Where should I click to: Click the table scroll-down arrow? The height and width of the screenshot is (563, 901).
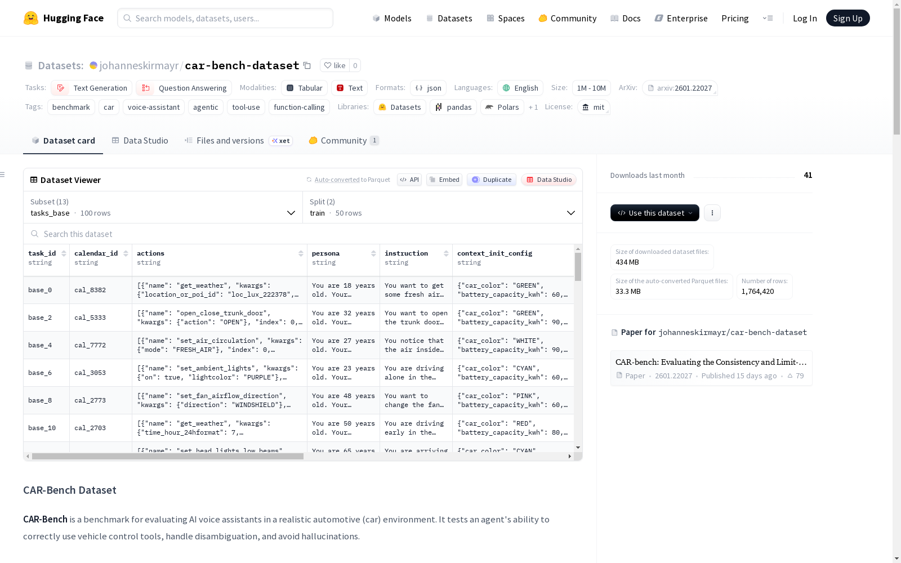click(x=578, y=448)
